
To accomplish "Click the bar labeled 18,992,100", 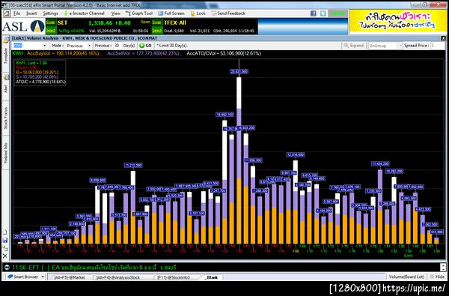I will coord(224,182).
